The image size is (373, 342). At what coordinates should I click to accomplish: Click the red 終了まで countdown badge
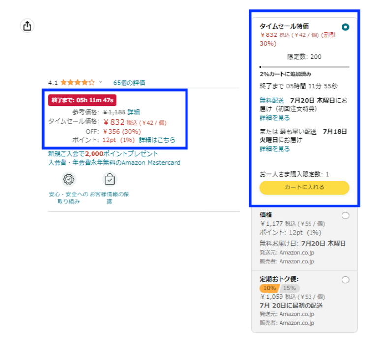(82, 100)
